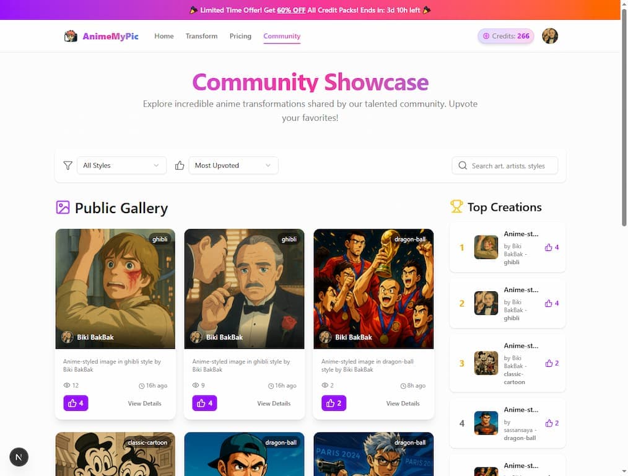Screen dimensions: 628x476
Task: Open the Most Upvoted sort dropdown
Action: tap(233, 165)
